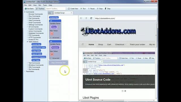Go back in the embedded browser
The width and height of the screenshot is (181, 102).
tap(81, 18)
